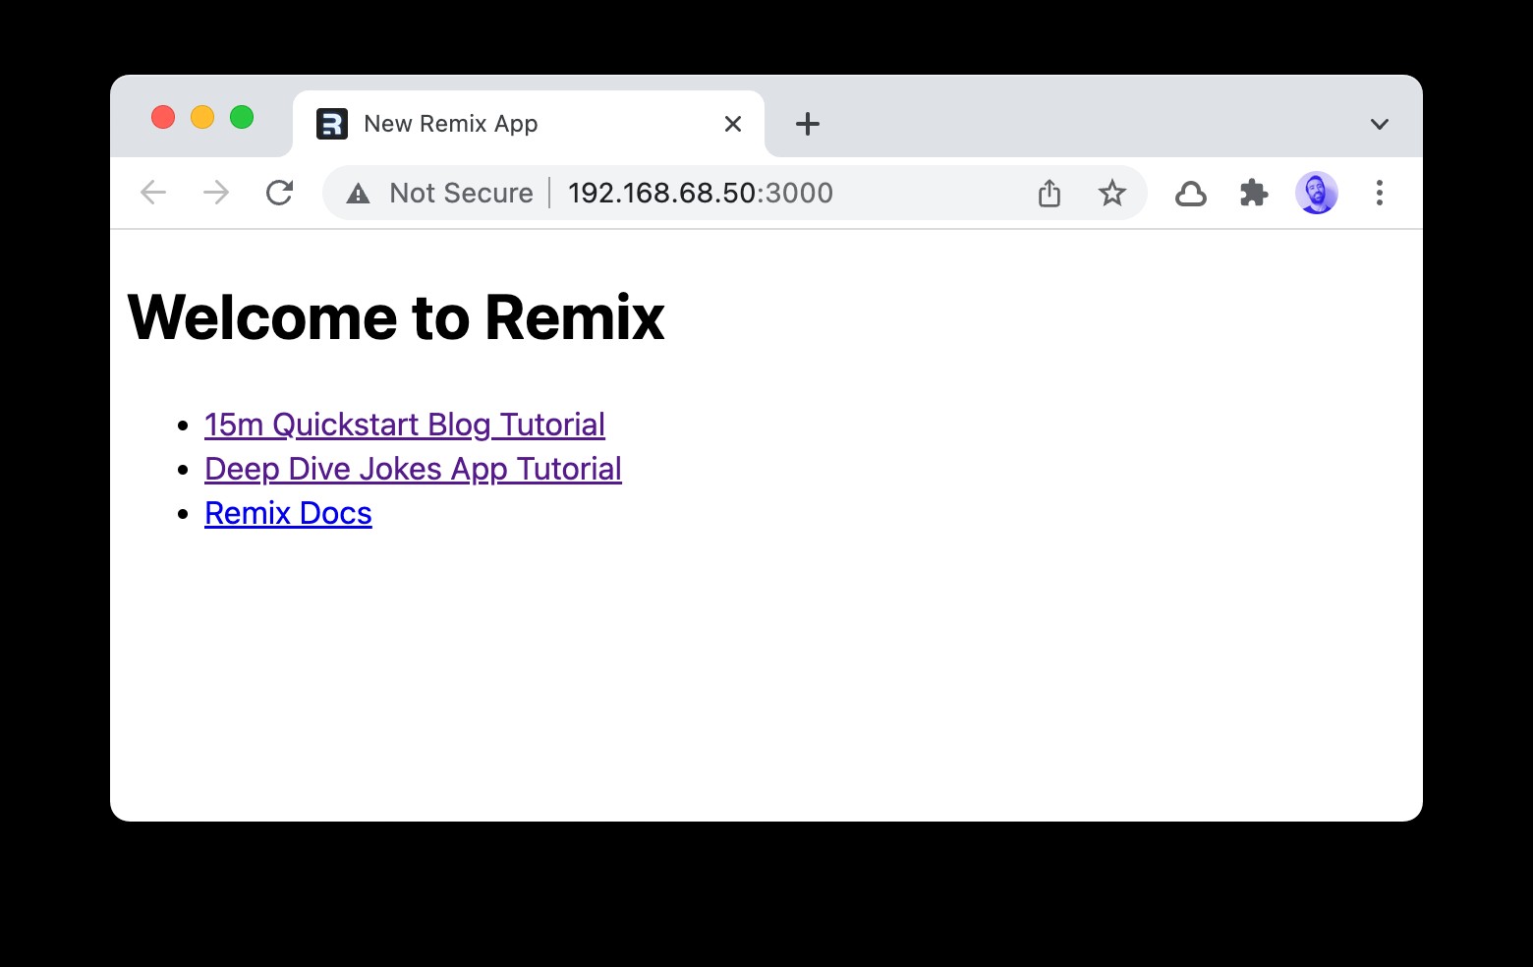Open the Deep Dive Jokes App Tutorial link
This screenshot has height=967, width=1533.
(x=413, y=469)
